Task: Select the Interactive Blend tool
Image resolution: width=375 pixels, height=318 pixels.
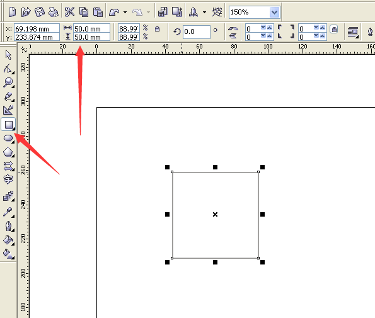Action: (x=8, y=196)
